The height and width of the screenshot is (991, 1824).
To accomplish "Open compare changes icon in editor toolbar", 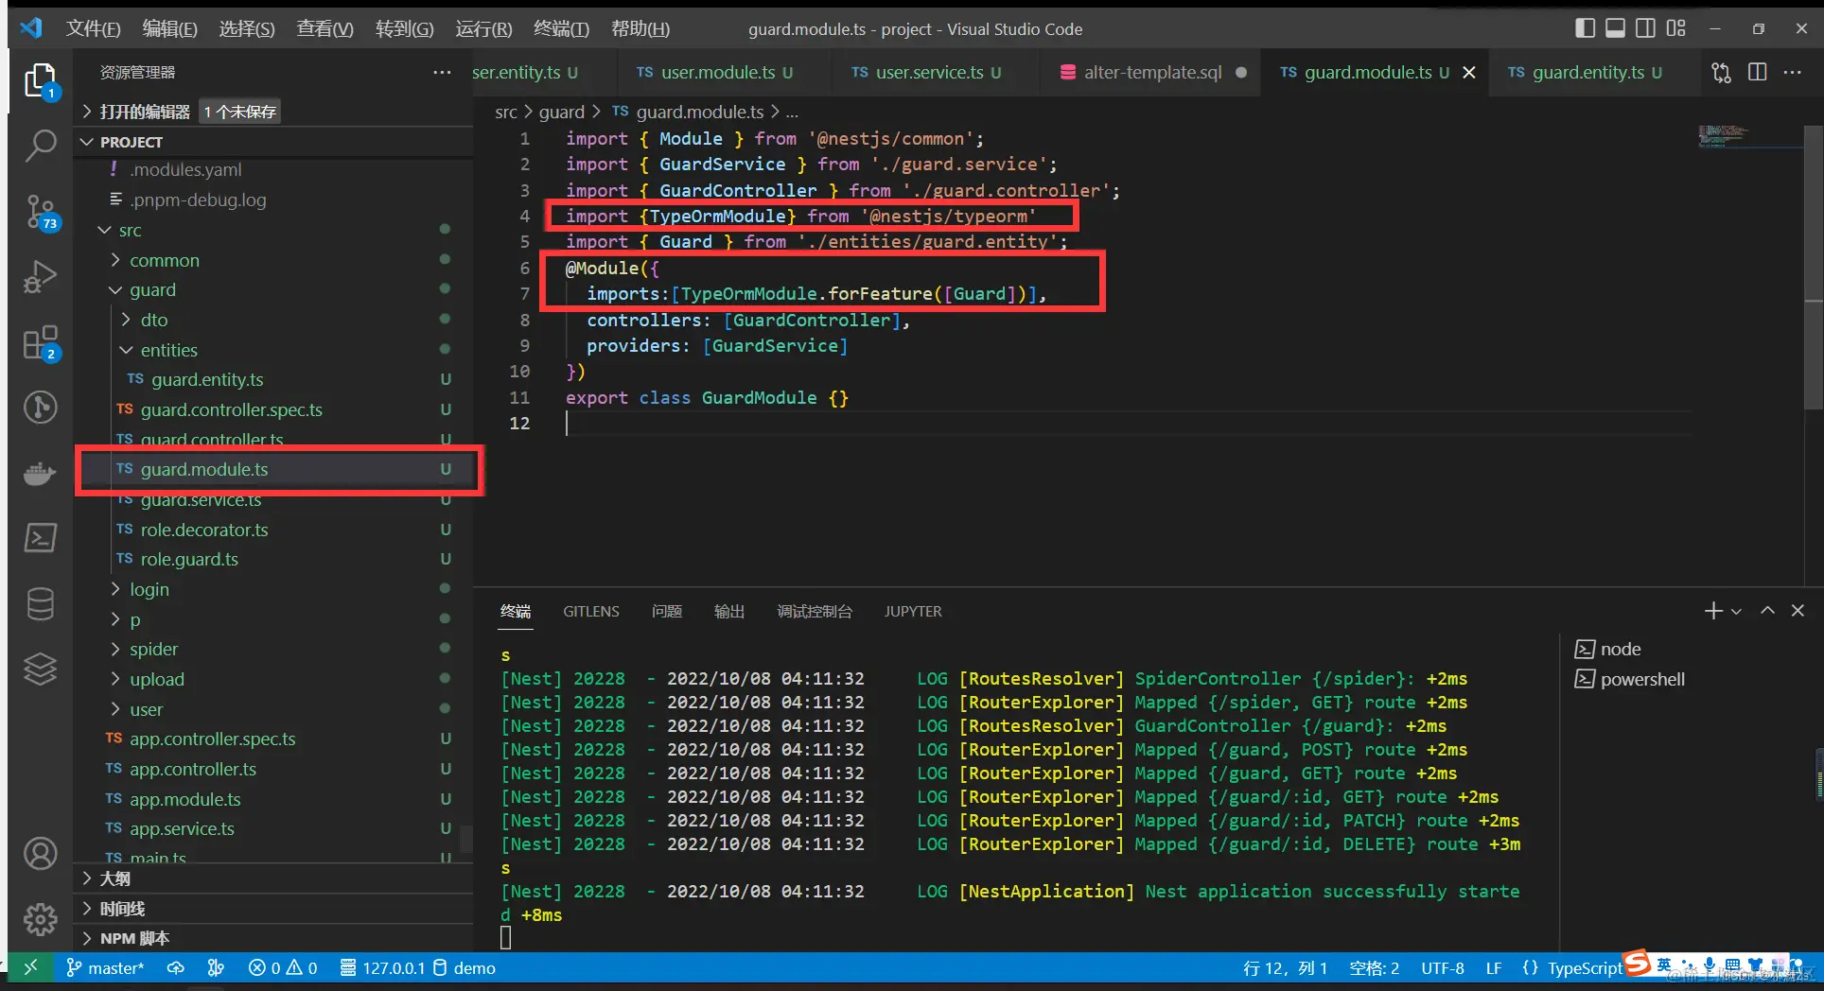I will coord(1721,72).
